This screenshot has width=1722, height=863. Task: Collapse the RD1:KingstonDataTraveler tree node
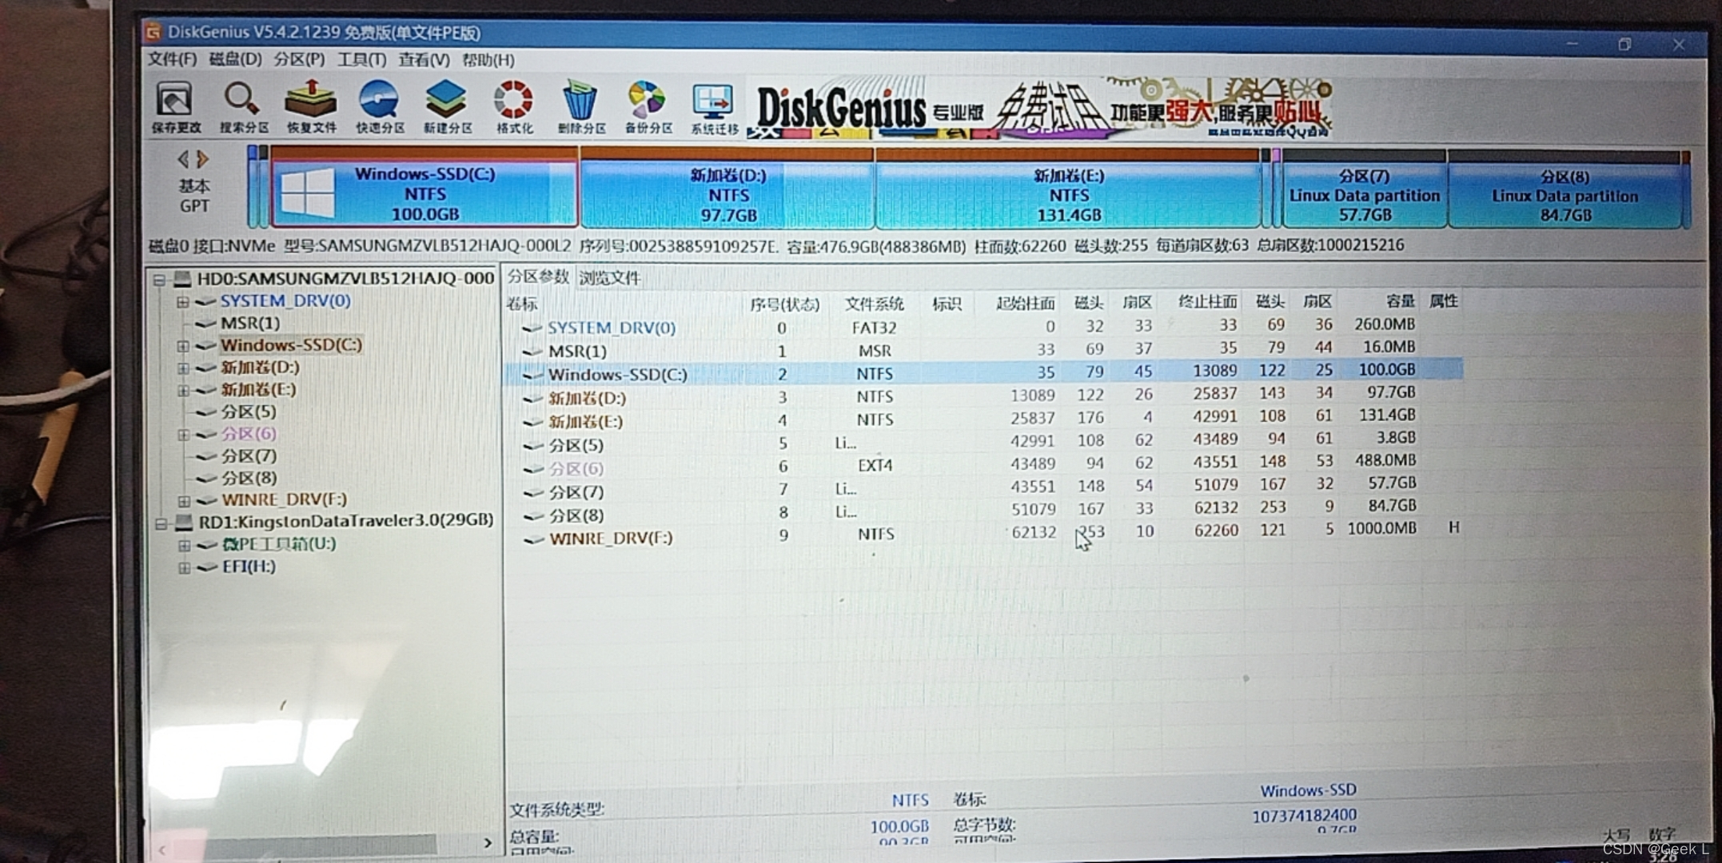pyautogui.click(x=160, y=523)
